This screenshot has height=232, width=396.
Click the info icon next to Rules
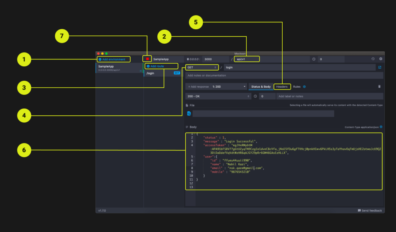click(x=304, y=86)
